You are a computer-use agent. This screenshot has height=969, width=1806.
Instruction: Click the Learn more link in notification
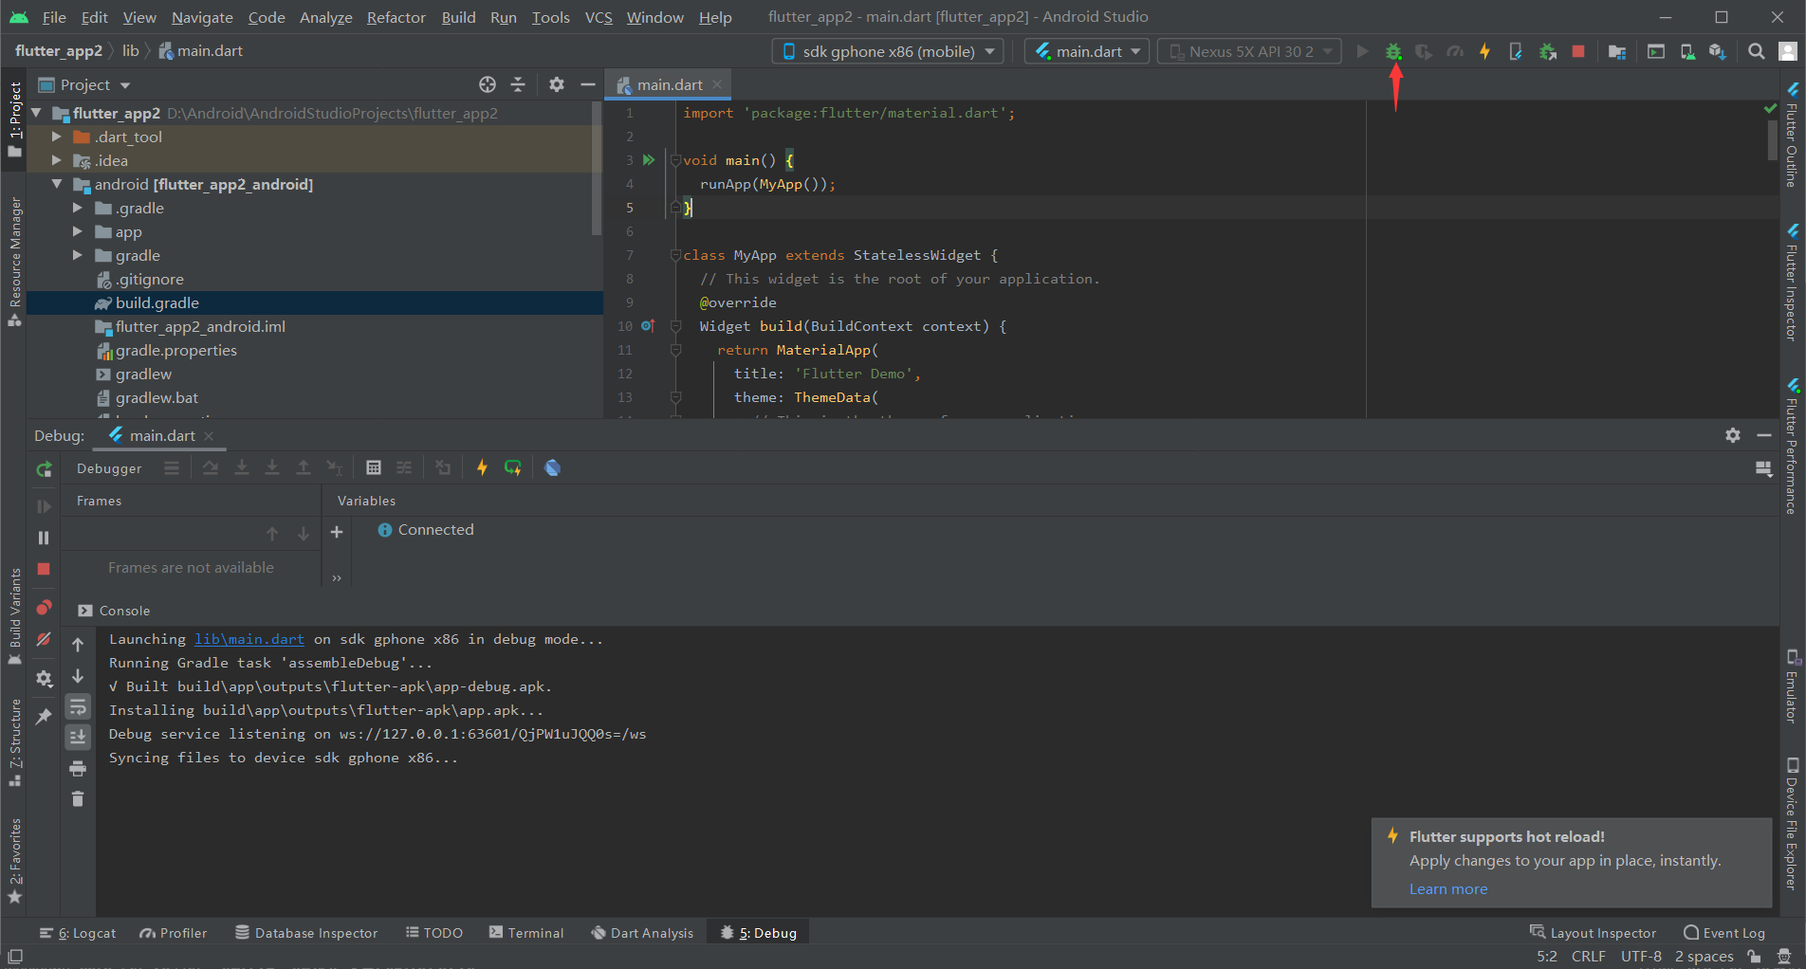[x=1447, y=889]
